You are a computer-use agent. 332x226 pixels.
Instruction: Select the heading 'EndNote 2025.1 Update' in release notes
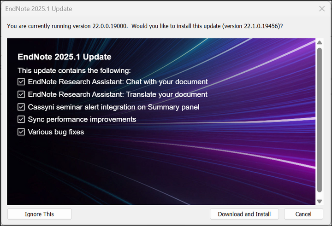65,57
